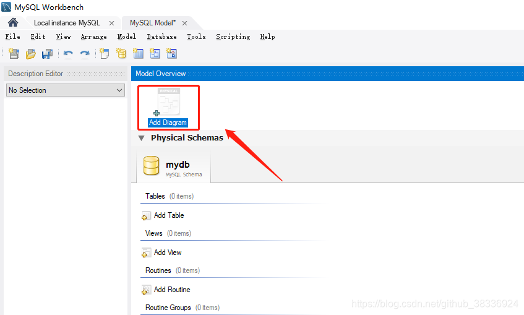
Task: Click the Model Overview panel header
Action: [327, 74]
